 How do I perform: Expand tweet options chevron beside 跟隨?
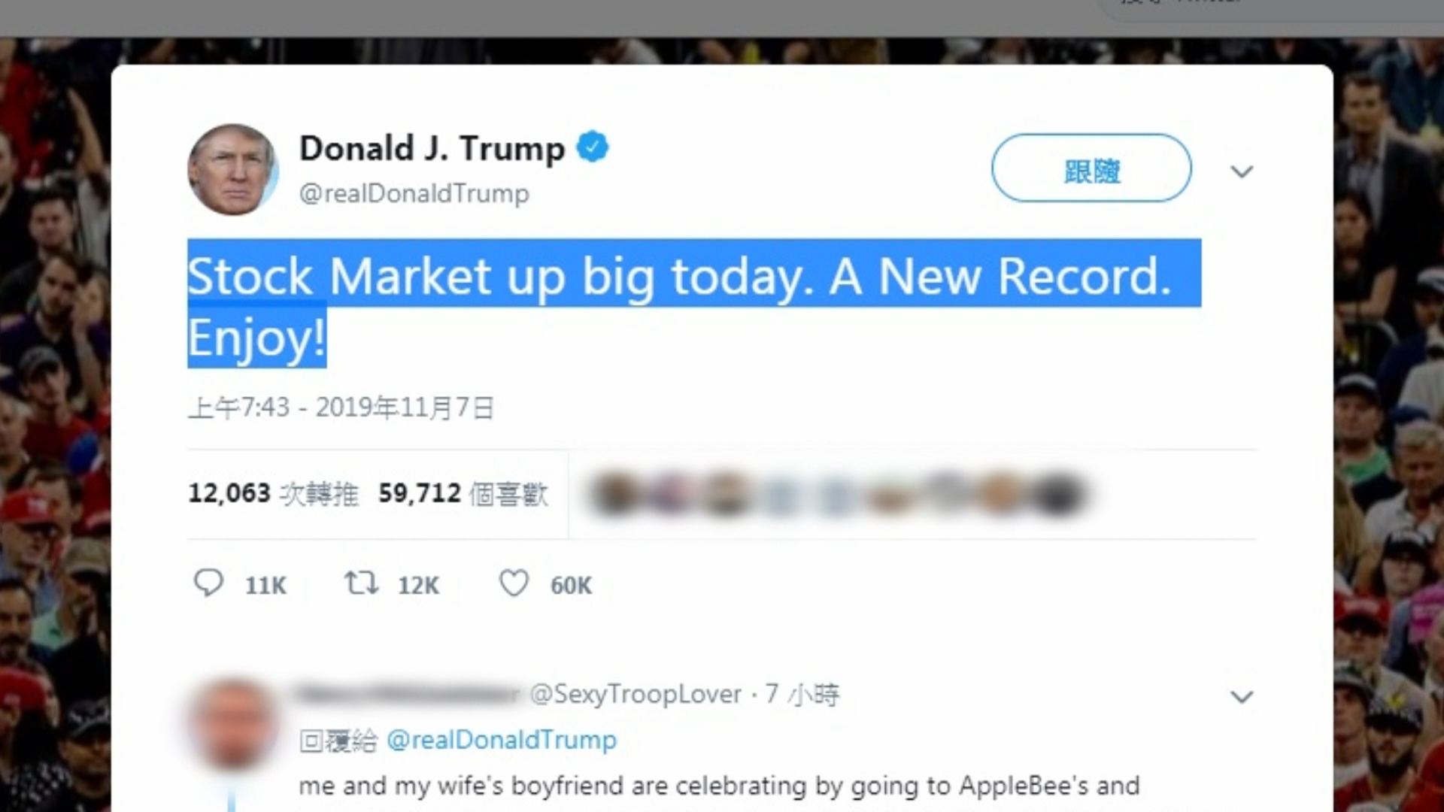[1242, 171]
